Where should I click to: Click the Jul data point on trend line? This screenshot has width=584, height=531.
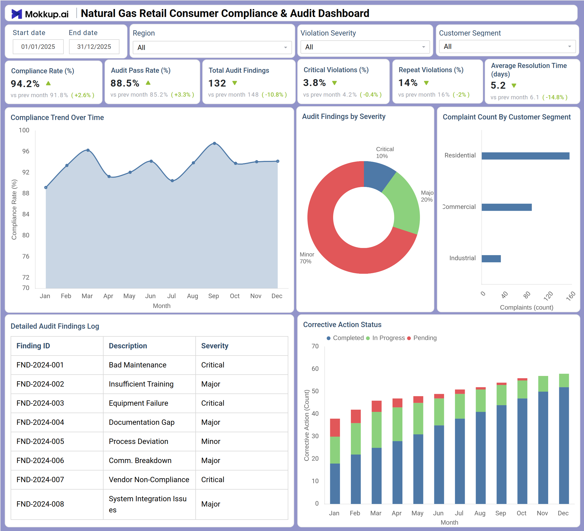tap(172, 181)
